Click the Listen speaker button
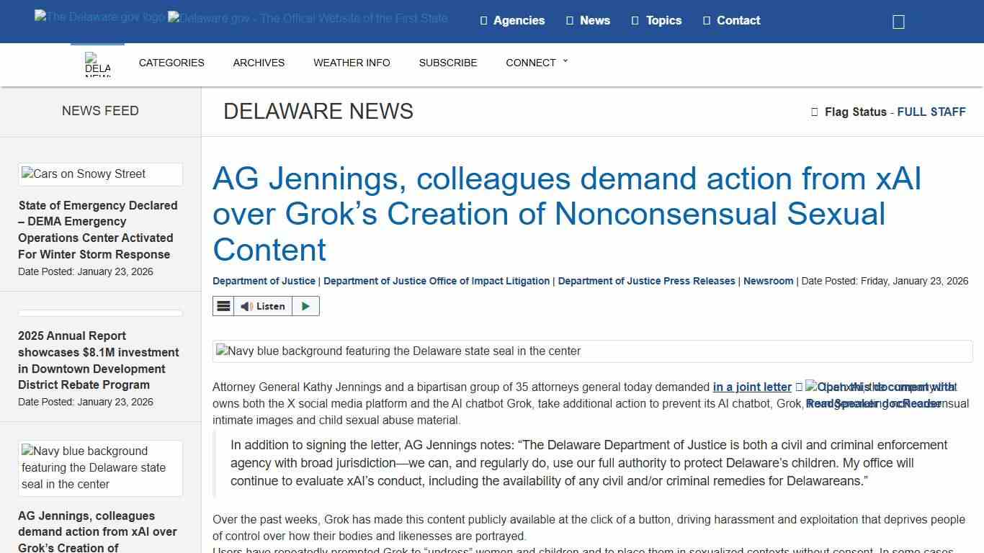The width and height of the screenshot is (984, 553). coord(262,305)
